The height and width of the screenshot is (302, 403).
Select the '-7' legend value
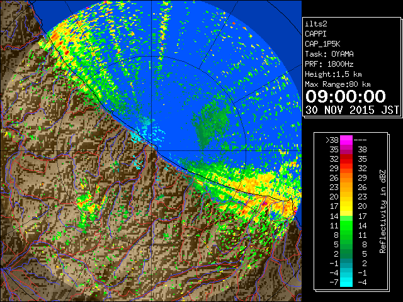(334, 282)
